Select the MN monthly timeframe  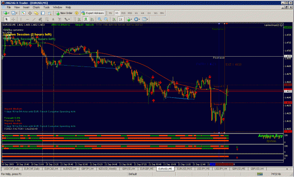coord(162,13)
